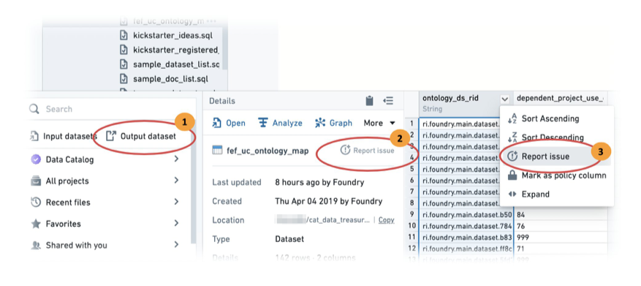Click the Sort Ascending A-Z icon
Screen dimensions: 641x286
[512, 118]
